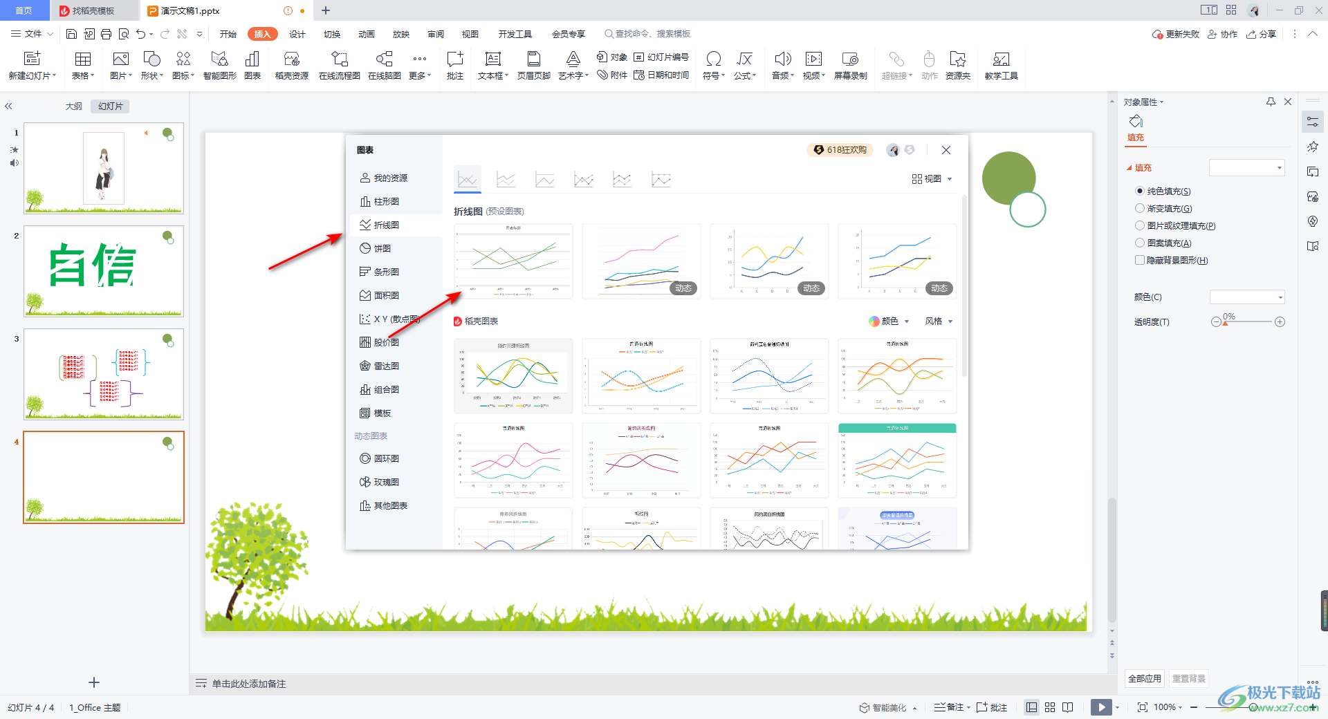Open the Shapes (形状) tool
The width and height of the screenshot is (1328, 719).
coord(151,66)
